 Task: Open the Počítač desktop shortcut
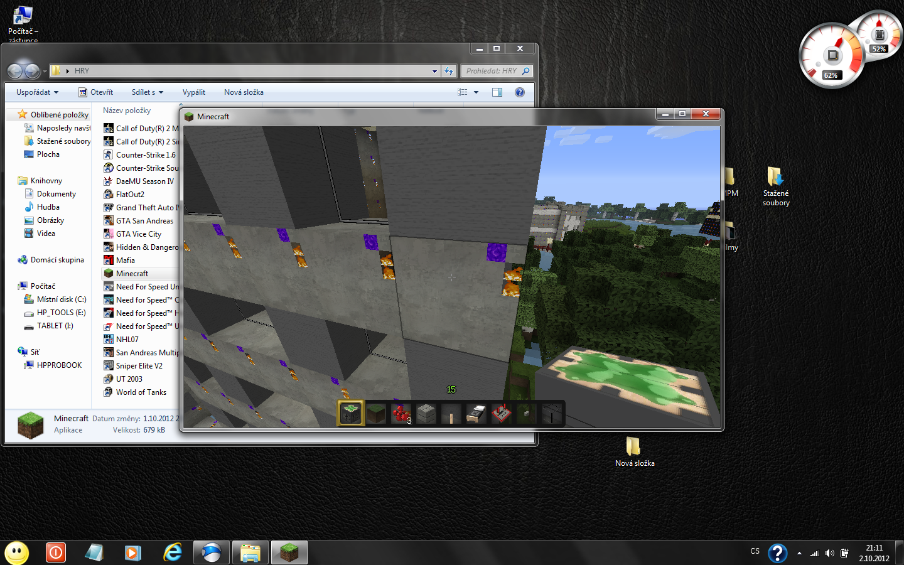pos(23,23)
